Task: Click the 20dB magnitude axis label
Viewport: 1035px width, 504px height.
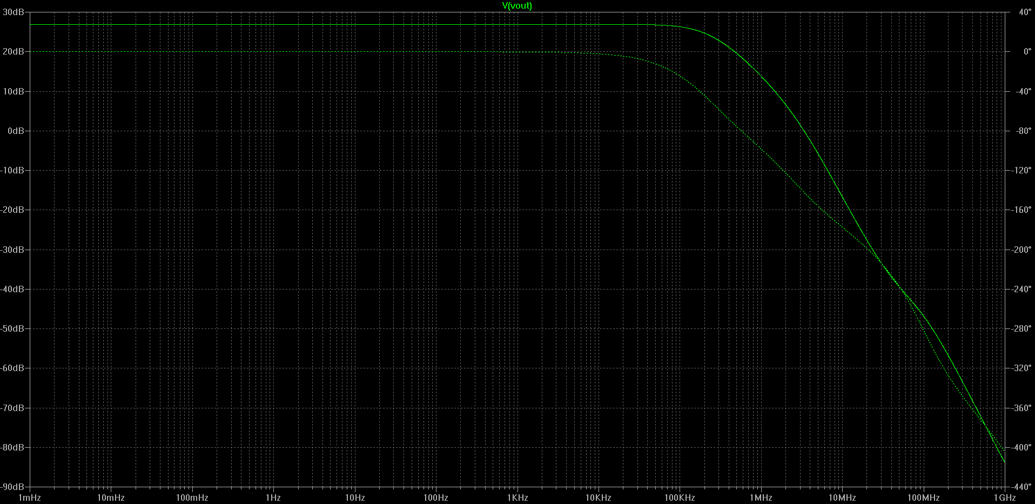Action: [13, 52]
